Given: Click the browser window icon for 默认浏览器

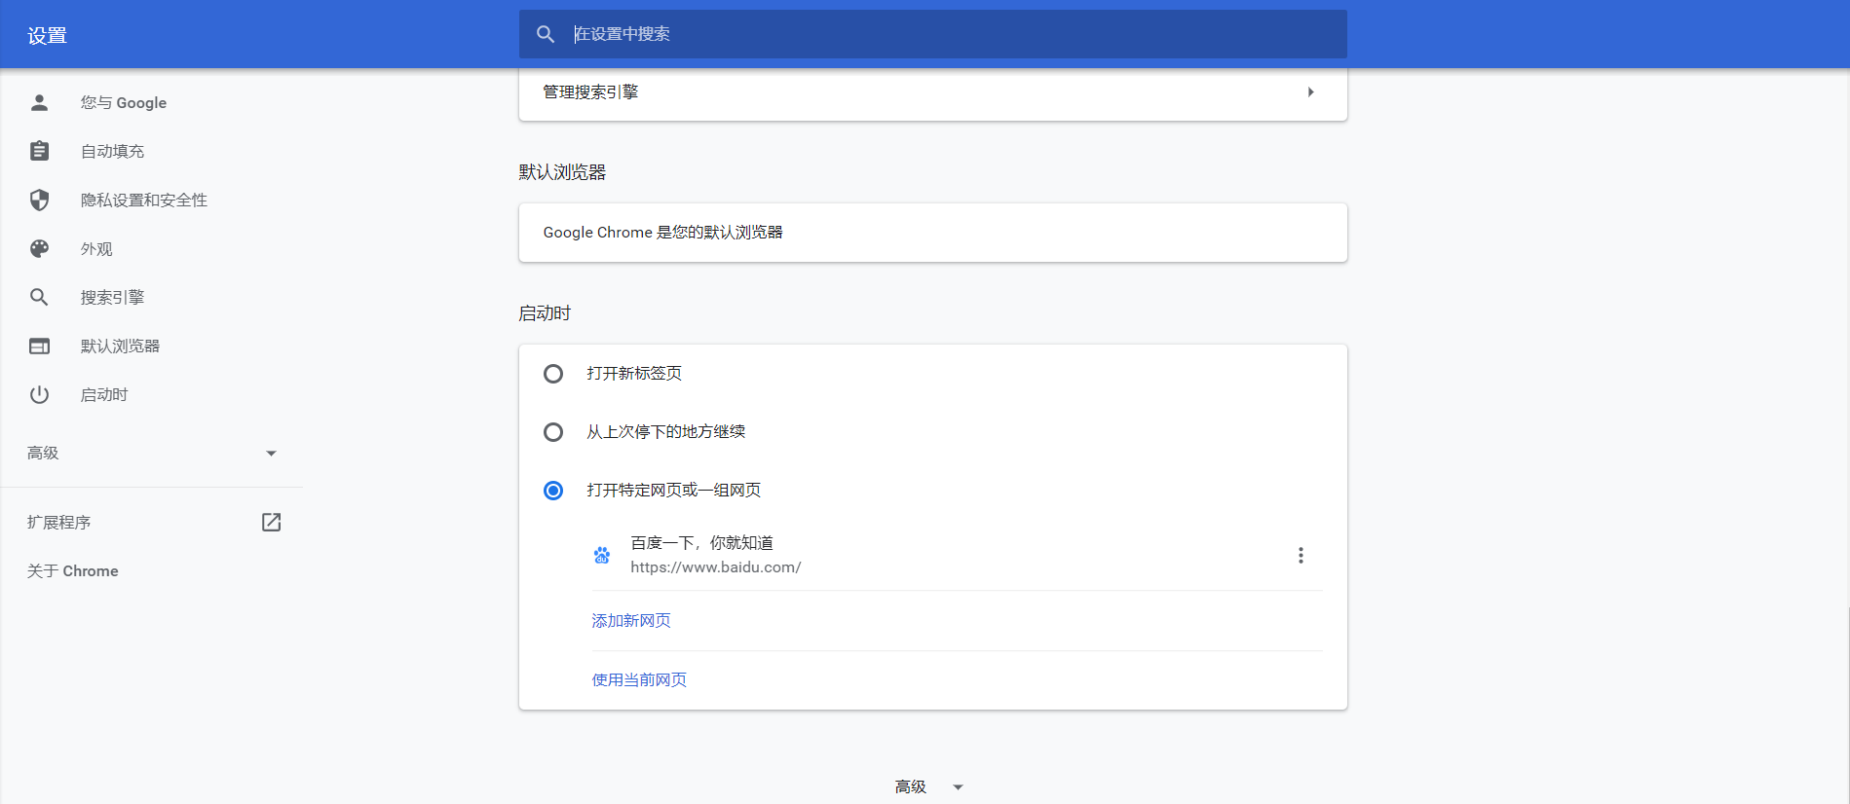Looking at the screenshot, I should (x=39, y=346).
